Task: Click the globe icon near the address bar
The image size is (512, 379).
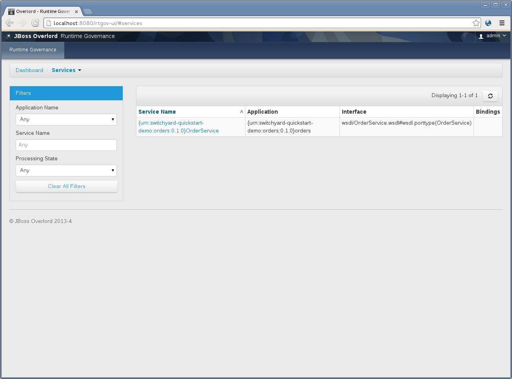Action: tap(488, 23)
